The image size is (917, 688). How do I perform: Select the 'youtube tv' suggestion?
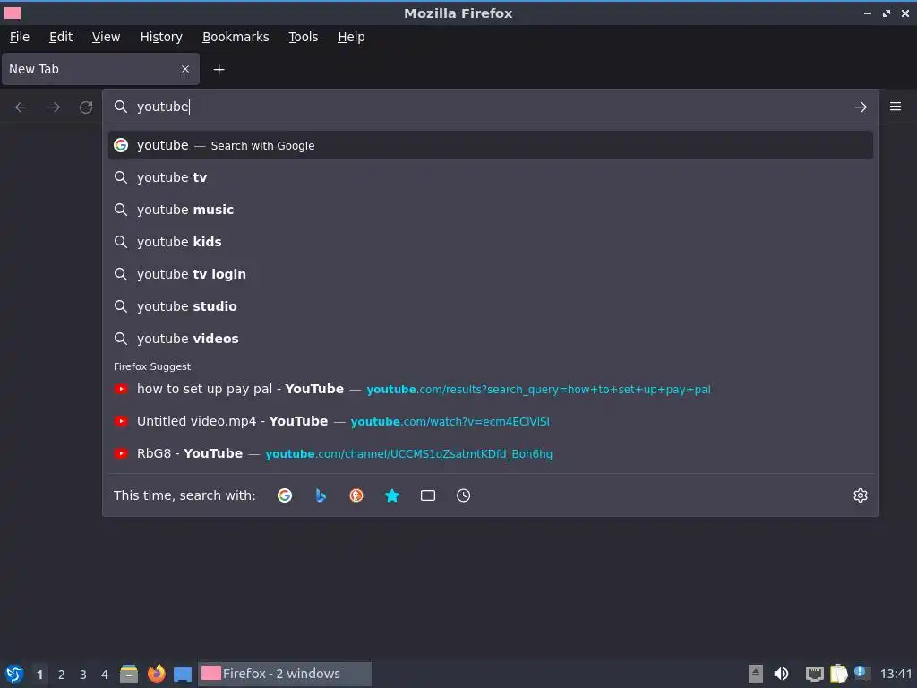(490, 177)
